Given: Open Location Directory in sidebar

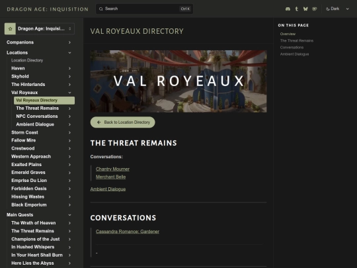Looking at the screenshot, I should coord(27,60).
